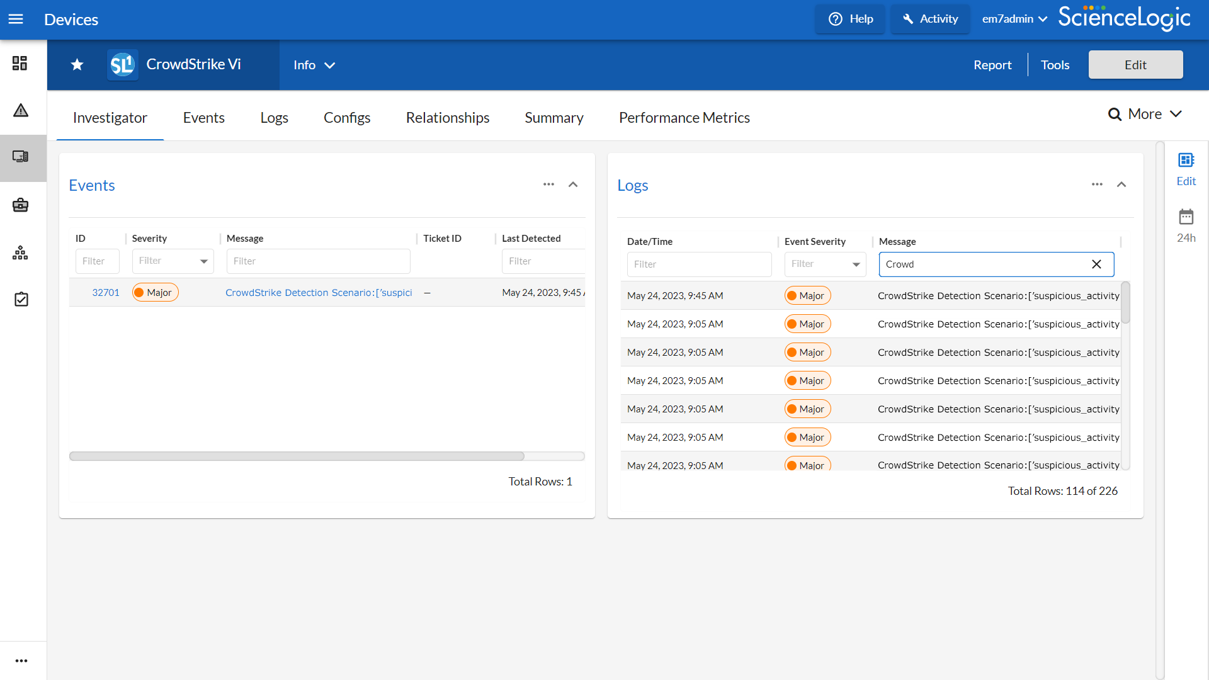
Task: Switch to the Performance Metrics tab
Action: point(684,118)
